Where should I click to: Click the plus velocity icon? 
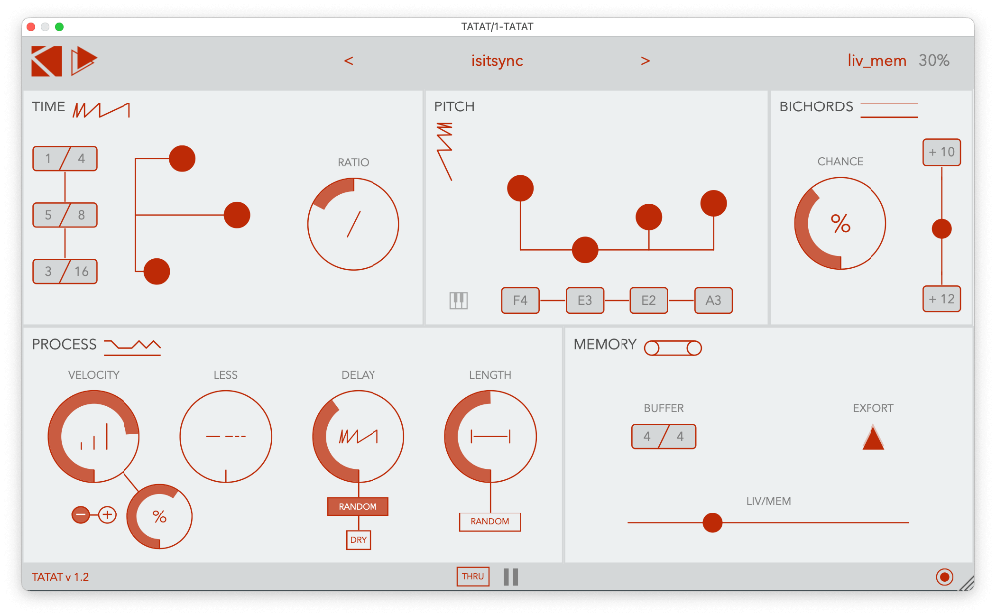107,514
